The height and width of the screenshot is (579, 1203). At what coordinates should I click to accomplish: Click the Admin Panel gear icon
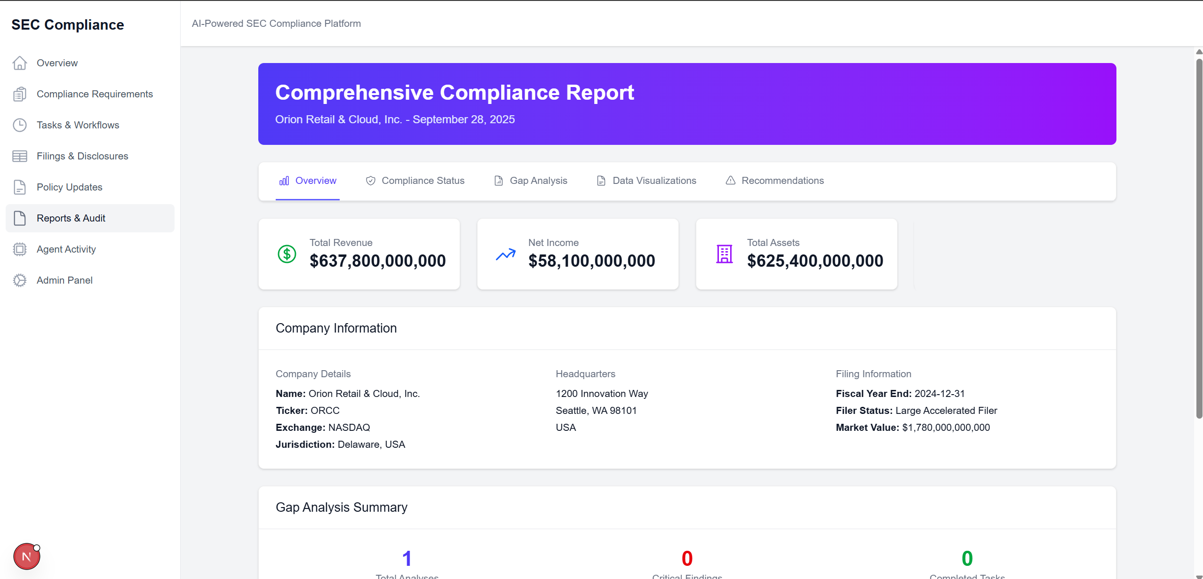19,280
